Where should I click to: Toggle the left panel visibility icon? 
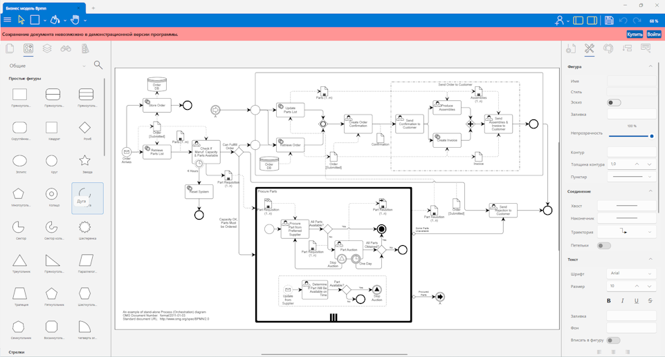579,21
